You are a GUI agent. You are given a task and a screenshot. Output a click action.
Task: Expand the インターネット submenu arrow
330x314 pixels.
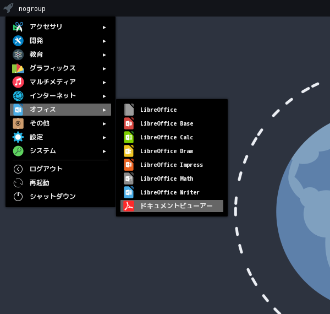point(104,96)
